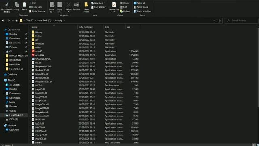Sort by the Name column header
This screenshot has height=146, width=259.
click(54, 27)
